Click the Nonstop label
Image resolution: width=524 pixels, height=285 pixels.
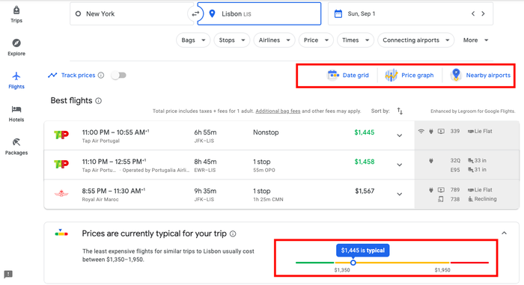coord(266,132)
